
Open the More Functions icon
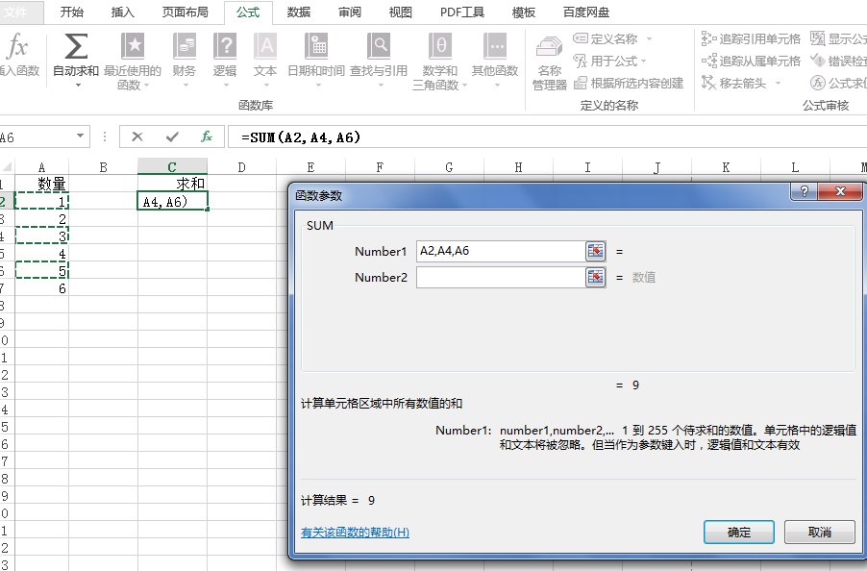pos(495,45)
